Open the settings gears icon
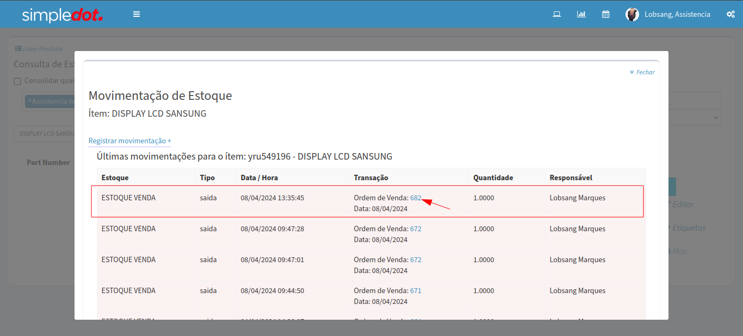 (730, 14)
